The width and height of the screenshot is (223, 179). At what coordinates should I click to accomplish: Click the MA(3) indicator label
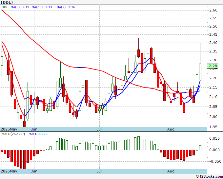tap(15, 7)
